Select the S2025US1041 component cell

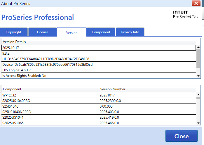(x=50, y=118)
